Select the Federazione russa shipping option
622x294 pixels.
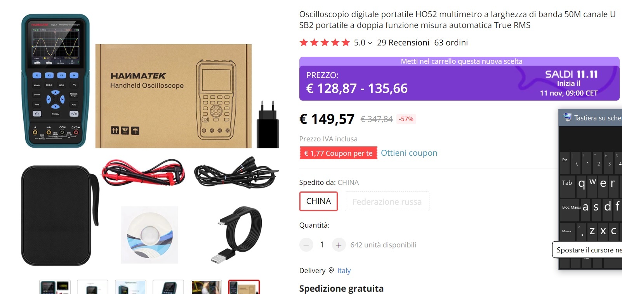tap(387, 202)
